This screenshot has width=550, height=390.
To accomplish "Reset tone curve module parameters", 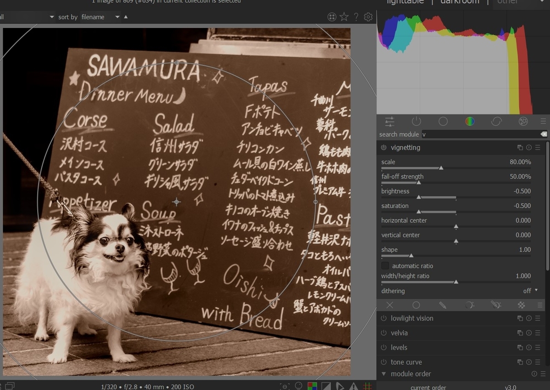I will [x=528, y=362].
